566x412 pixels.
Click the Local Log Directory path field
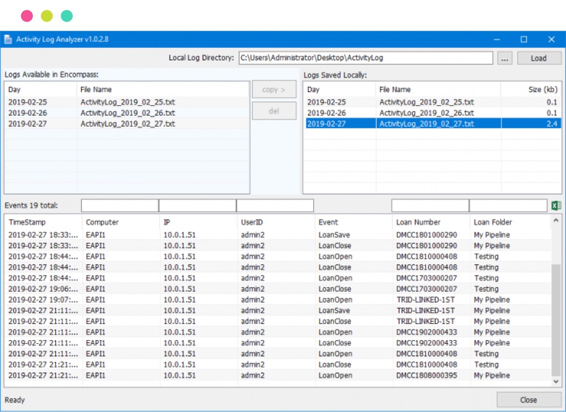[x=365, y=58]
